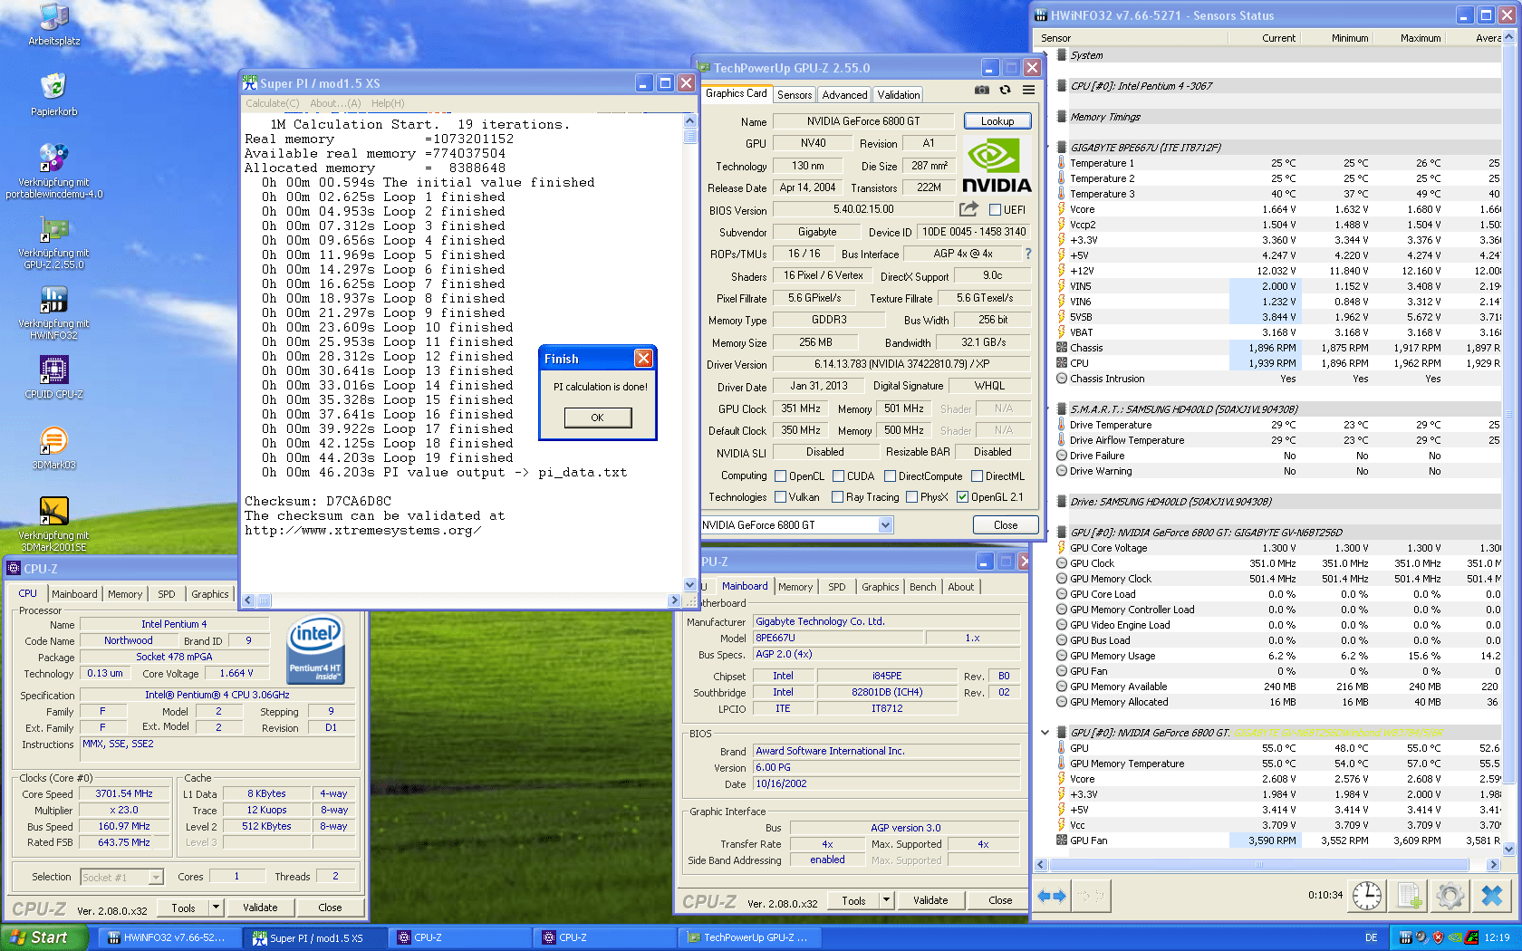Open HWiNFO sensor settings gear

coord(1450,896)
